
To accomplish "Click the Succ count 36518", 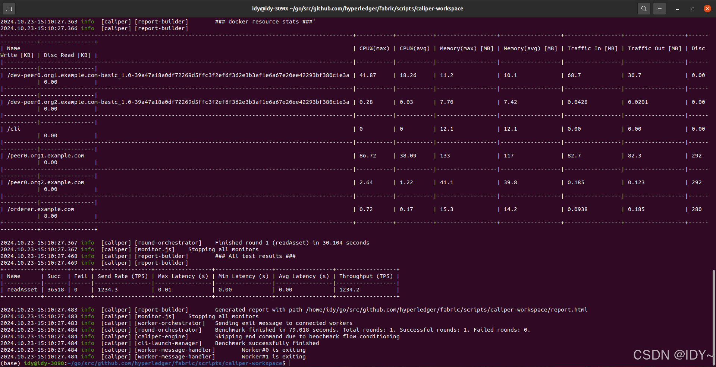I will (56, 290).
